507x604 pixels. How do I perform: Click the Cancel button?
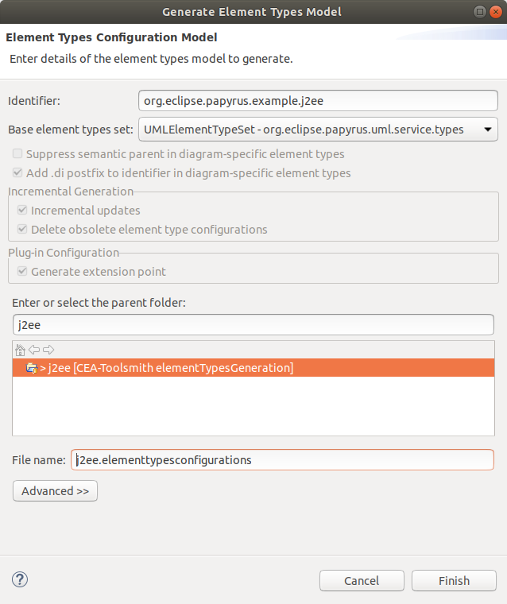coord(362,580)
